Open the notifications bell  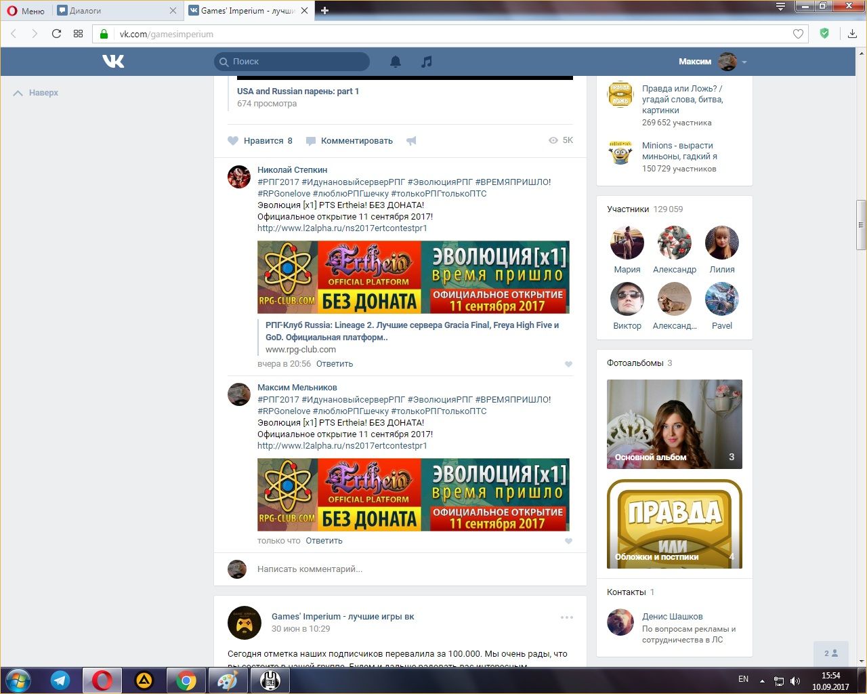tap(396, 62)
